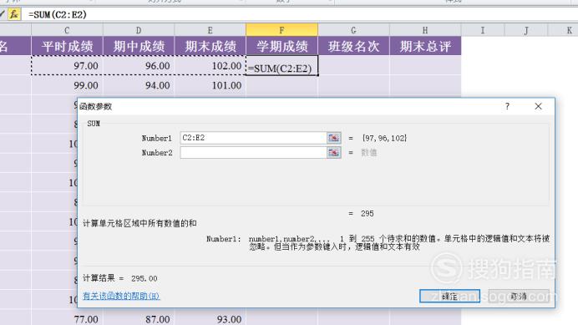
Task: Select cell containing 99.00
Action: click(67, 85)
